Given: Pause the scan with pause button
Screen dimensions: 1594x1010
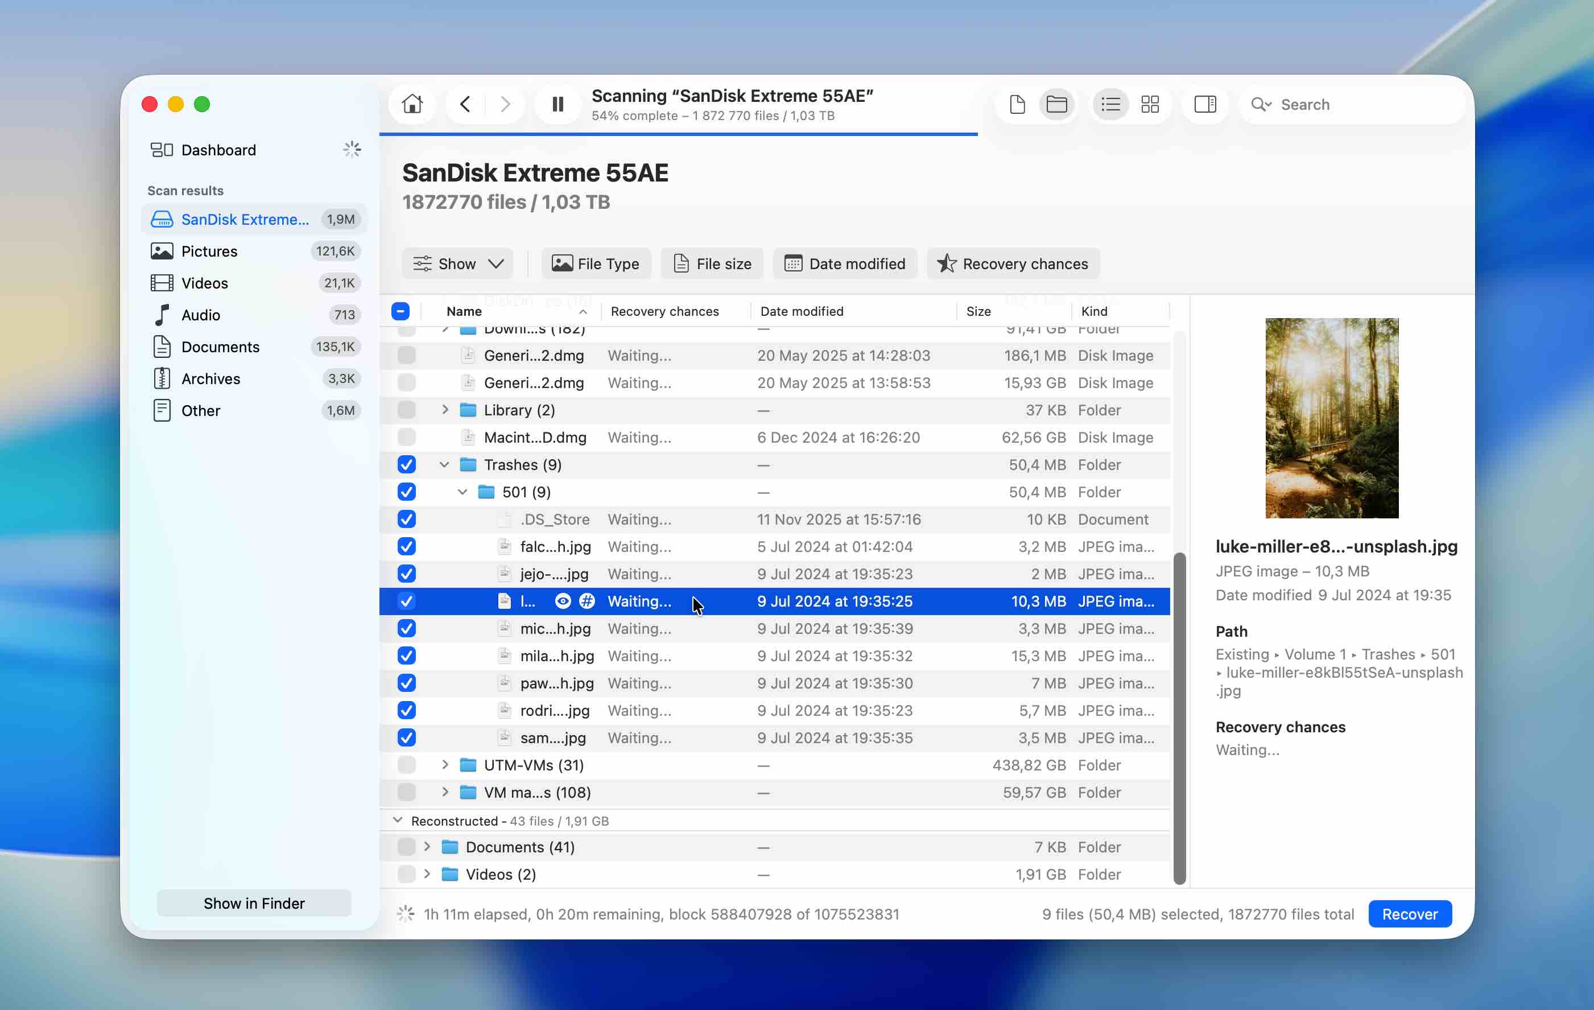Looking at the screenshot, I should (558, 105).
